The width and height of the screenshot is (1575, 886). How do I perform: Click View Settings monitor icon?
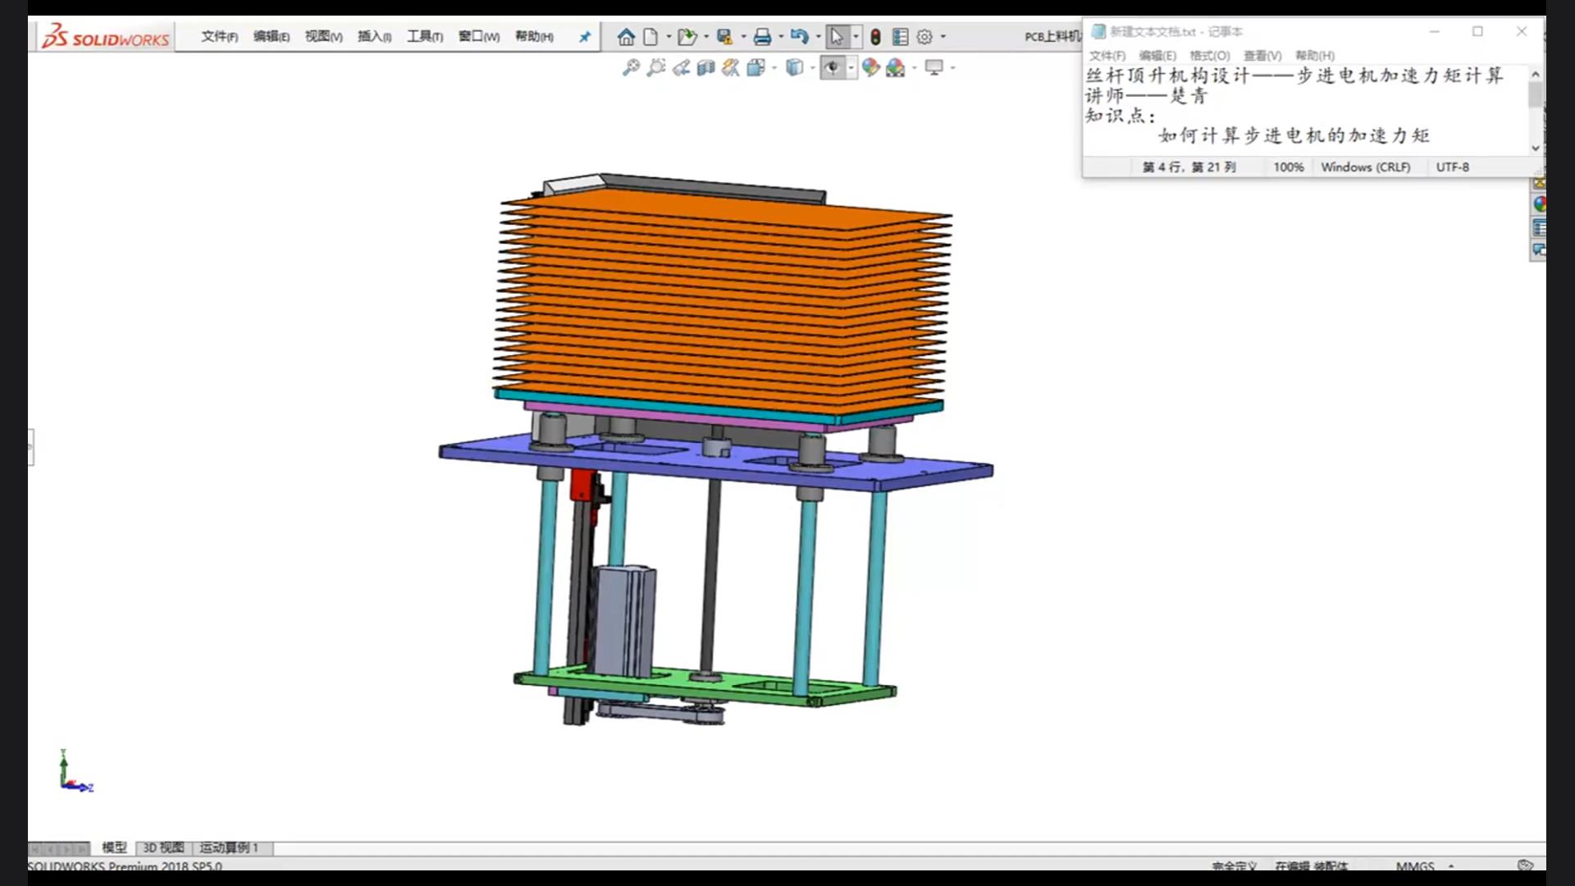(934, 68)
